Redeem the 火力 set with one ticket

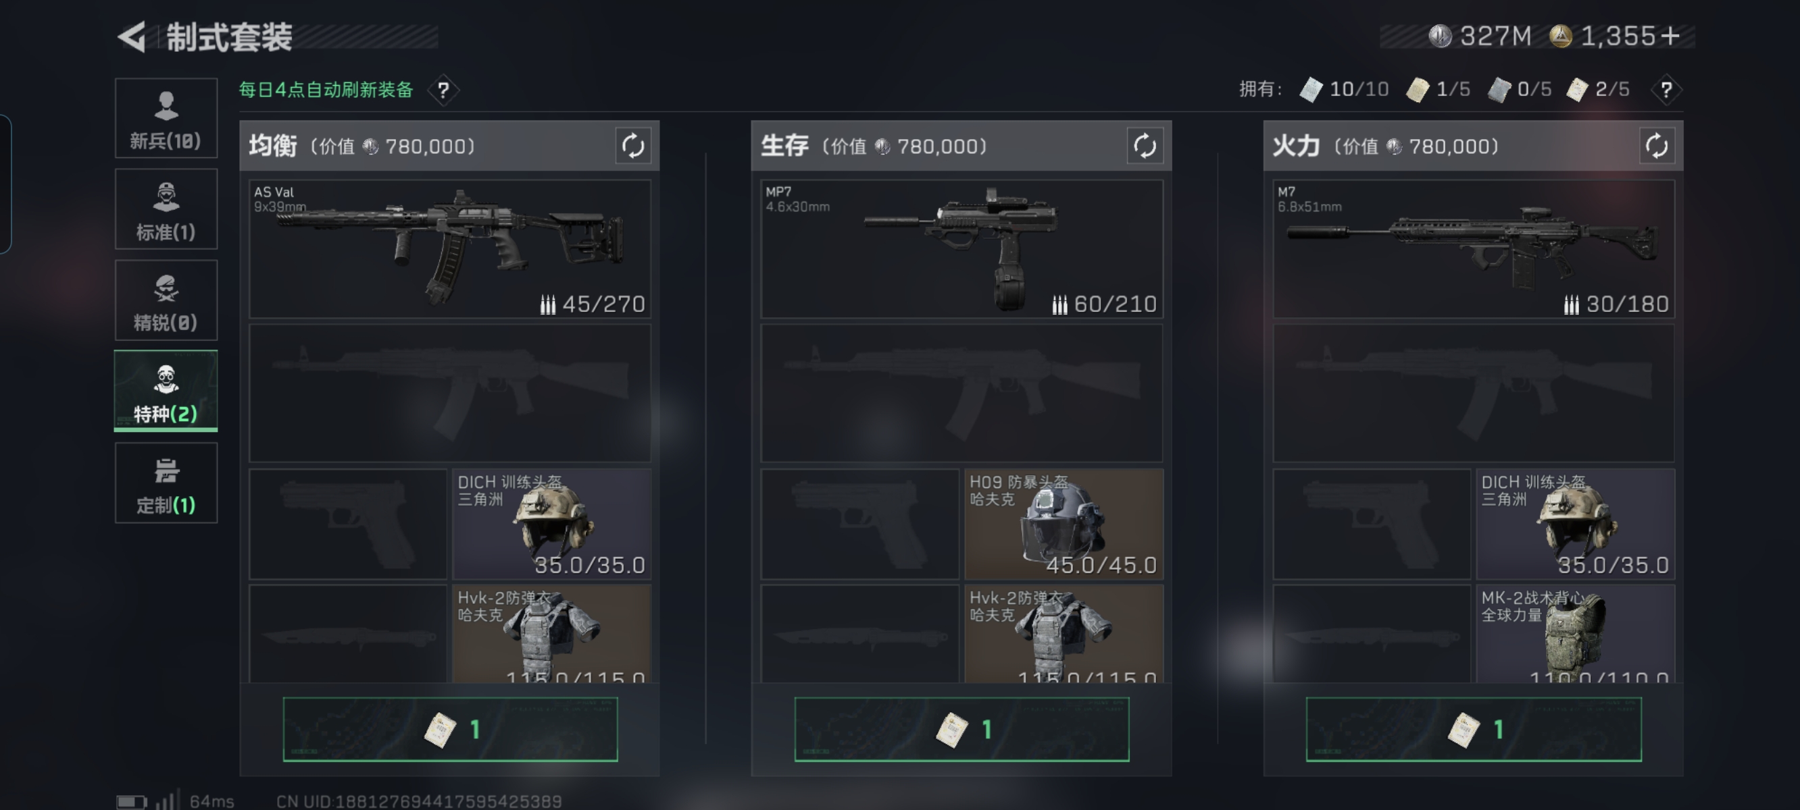tap(1474, 729)
